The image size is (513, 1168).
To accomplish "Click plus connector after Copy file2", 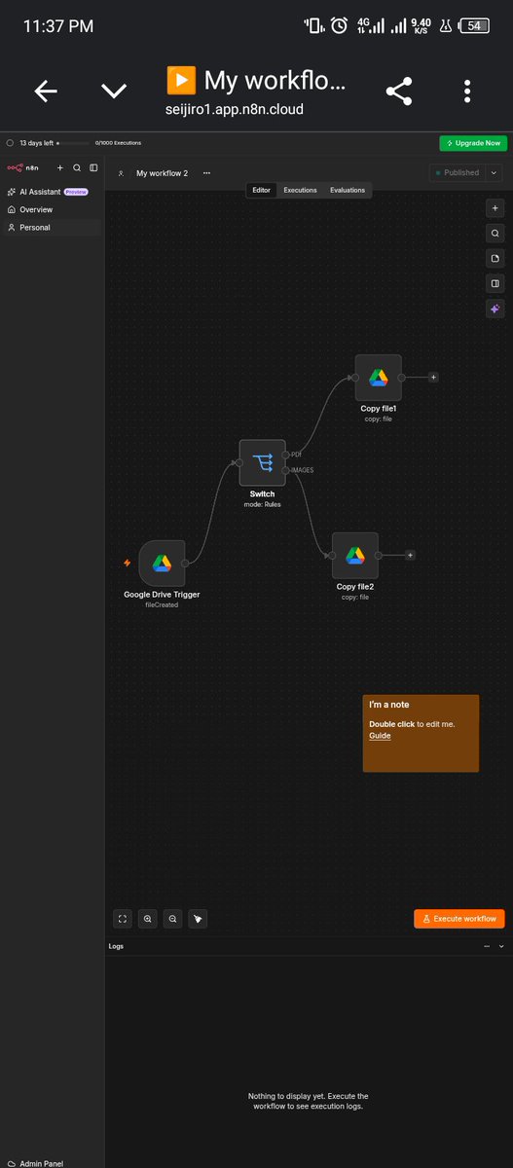I will click(x=410, y=556).
